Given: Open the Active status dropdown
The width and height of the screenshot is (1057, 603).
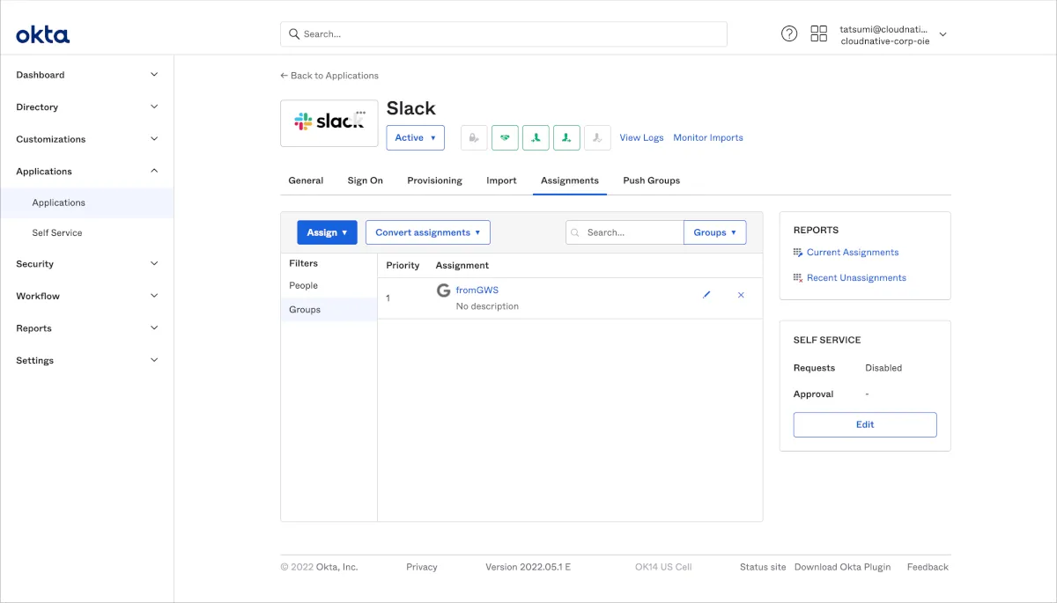Looking at the screenshot, I should point(415,137).
